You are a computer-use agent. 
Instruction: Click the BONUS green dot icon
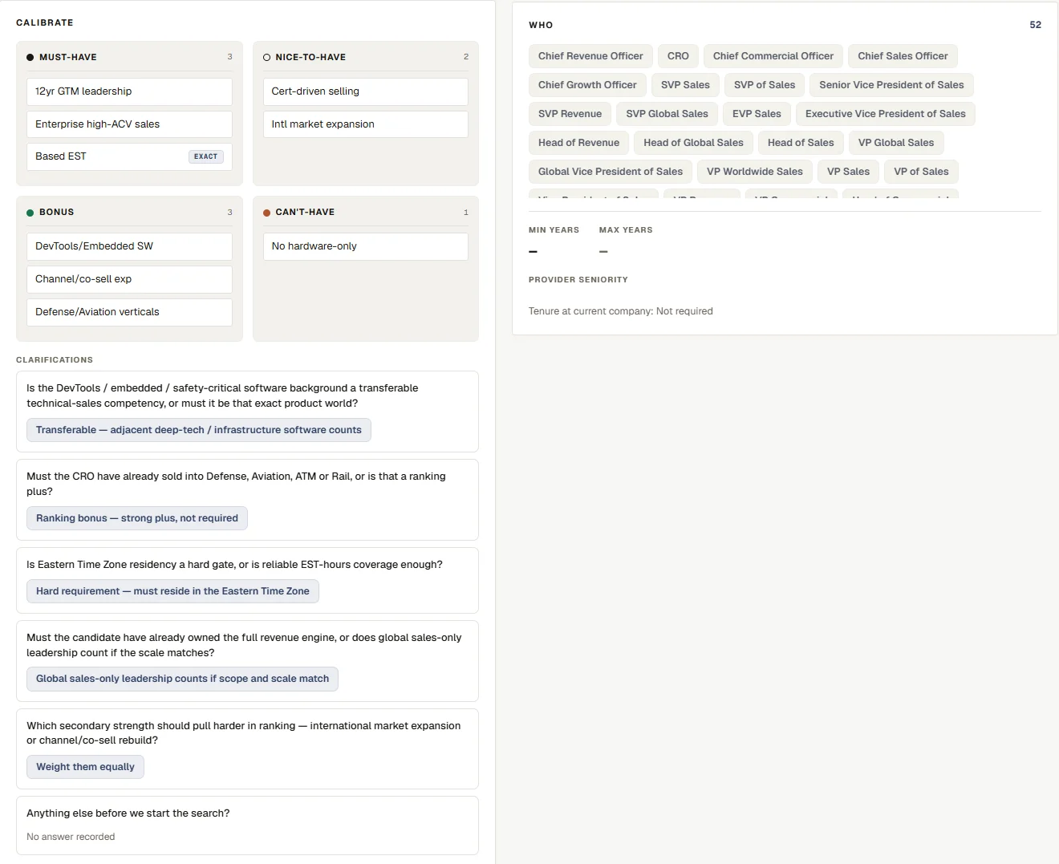coord(30,213)
